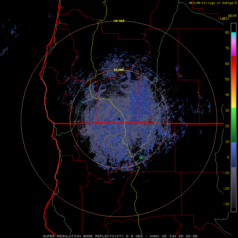
Task: Click the 80 value on the dBZ scale
Action: tap(227, 33)
